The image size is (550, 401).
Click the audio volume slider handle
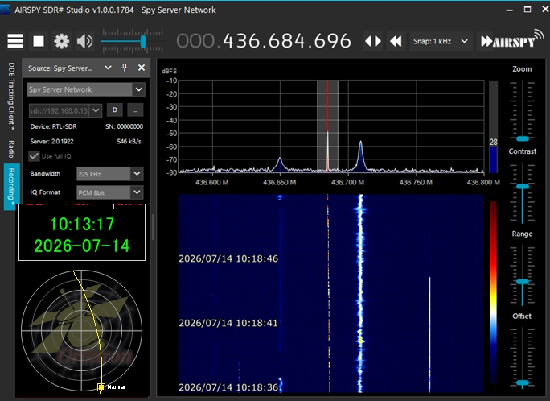coord(143,41)
